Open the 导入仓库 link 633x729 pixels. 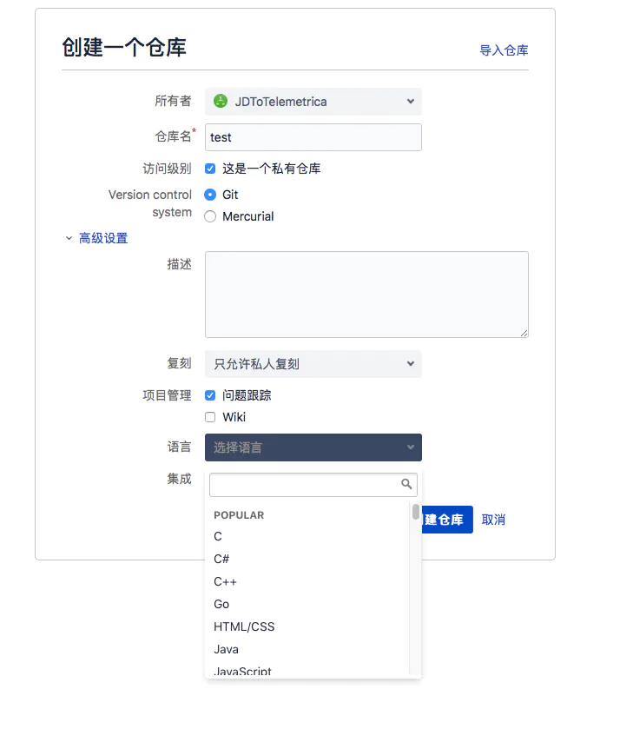pos(504,50)
